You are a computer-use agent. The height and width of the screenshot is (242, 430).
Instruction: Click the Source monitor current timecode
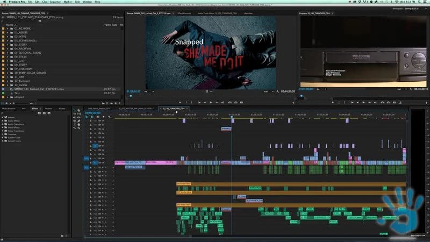[133, 91]
